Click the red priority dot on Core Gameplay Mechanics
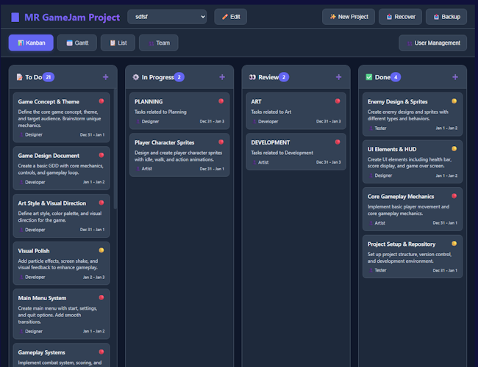Image resolution: width=478 pixels, height=367 pixels. [x=454, y=196]
